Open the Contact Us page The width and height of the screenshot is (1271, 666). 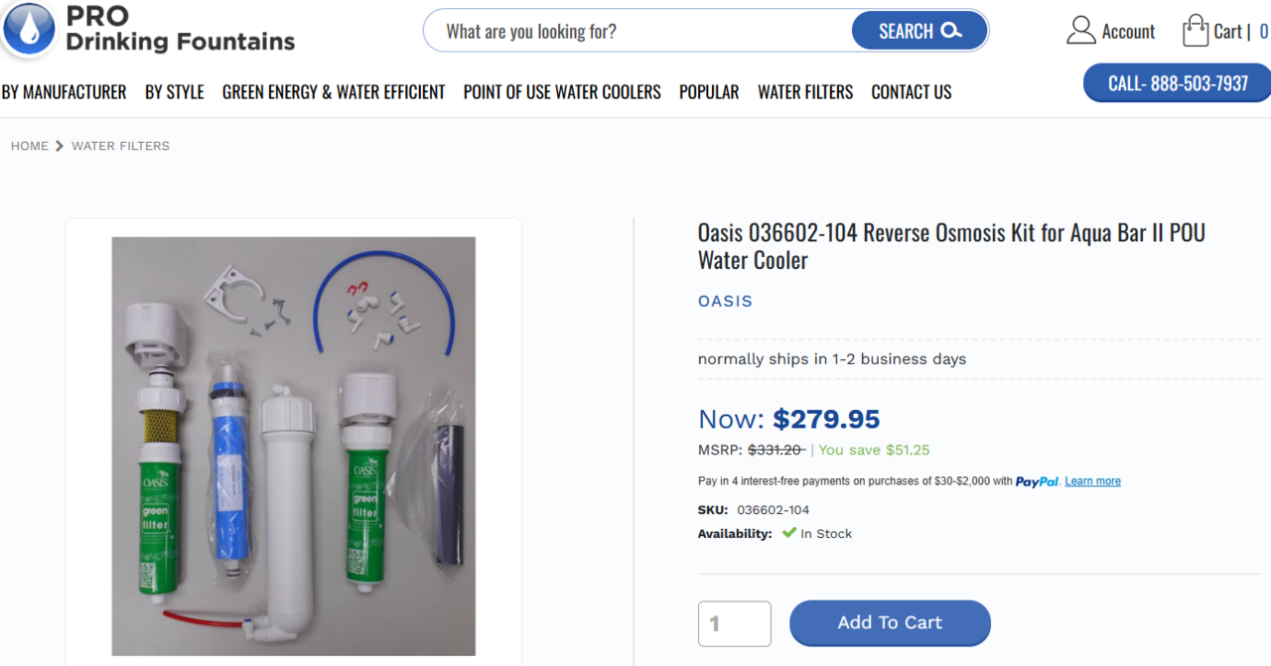click(x=912, y=92)
